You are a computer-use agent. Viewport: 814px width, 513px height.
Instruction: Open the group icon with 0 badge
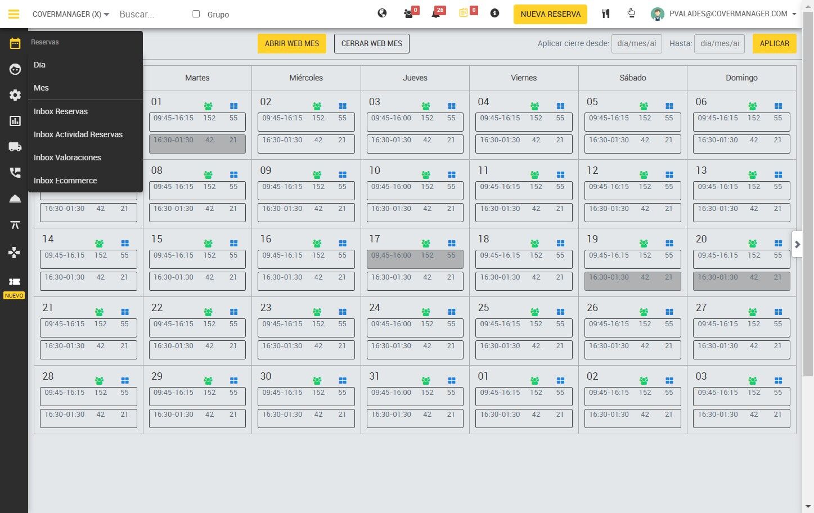[x=408, y=13]
